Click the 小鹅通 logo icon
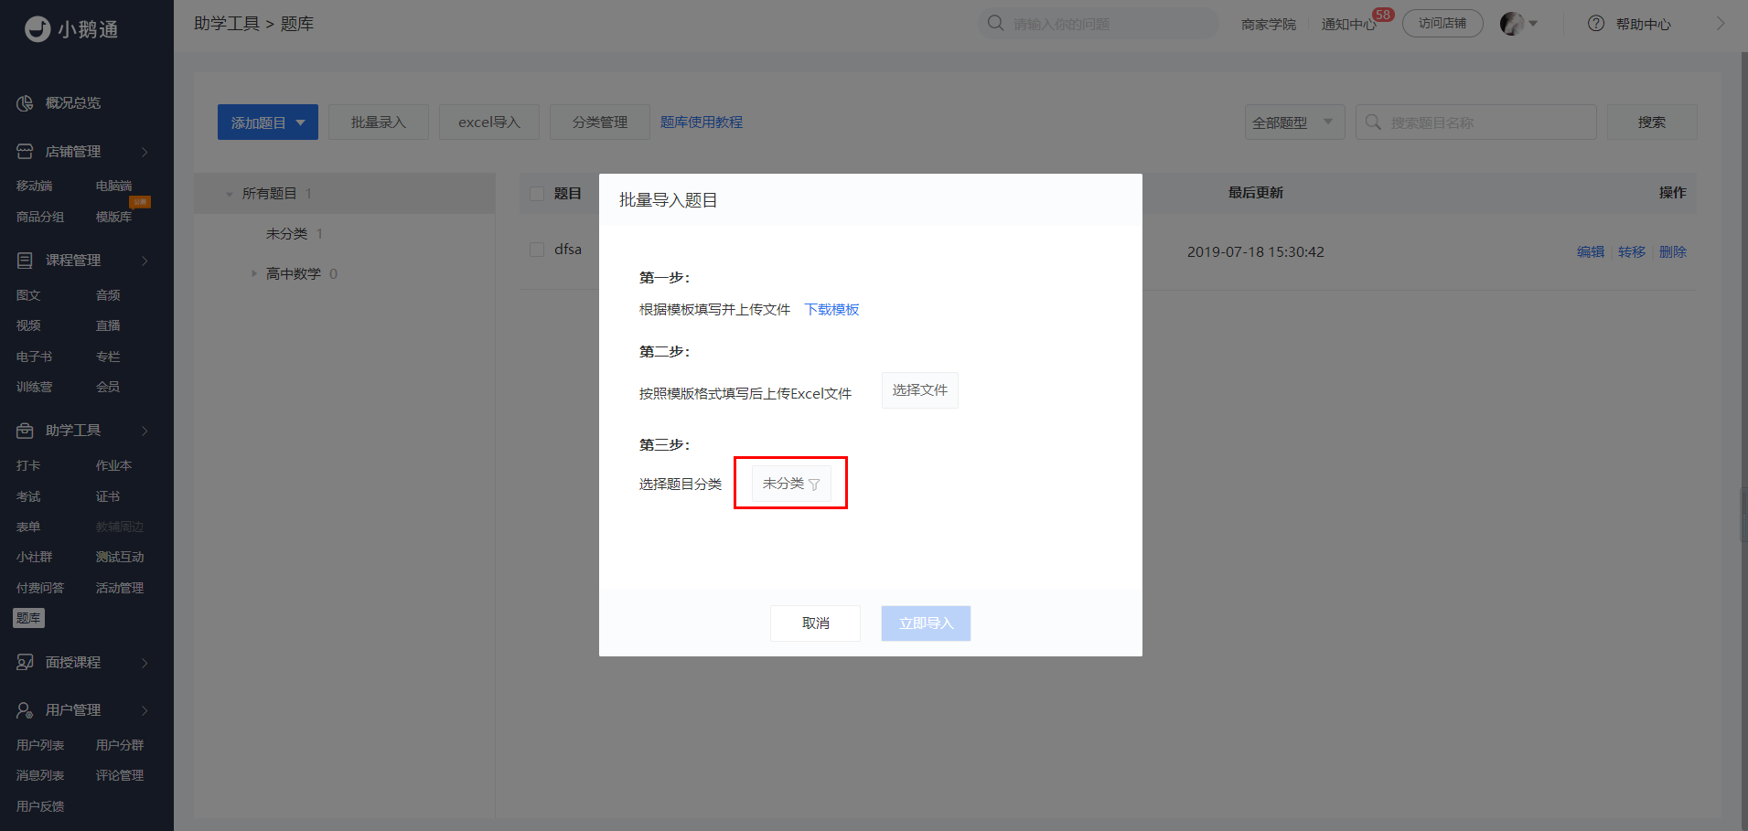 click(38, 29)
